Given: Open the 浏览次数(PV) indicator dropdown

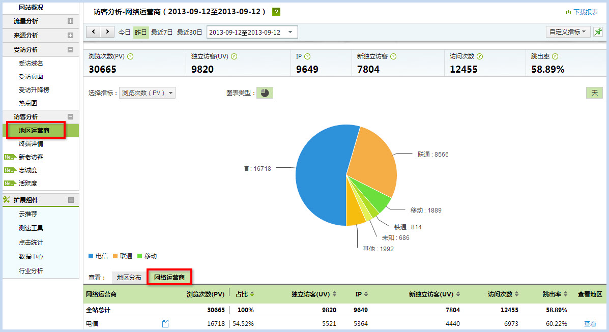Looking at the screenshot, I should [147, 93].
